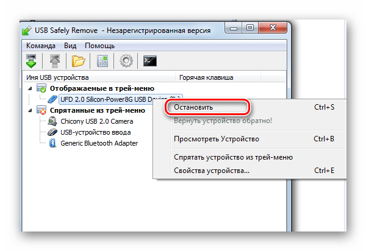Screen dimensions: 366x251
Task: Click the Имя USB устройства column header
Action: click(99, 77)
